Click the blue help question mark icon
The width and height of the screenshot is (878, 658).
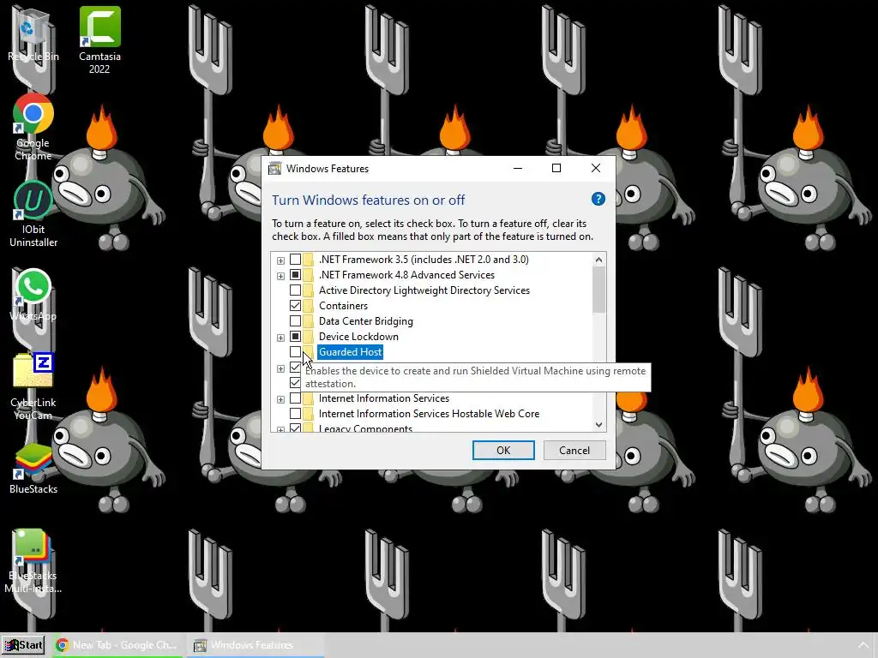pyautogui.click(x=598, y=199)
